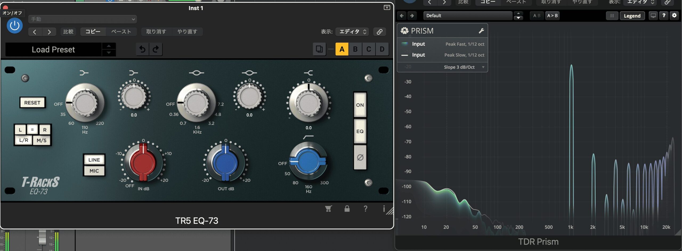Click the Legend button in TDR Prism

click(632, 16)
